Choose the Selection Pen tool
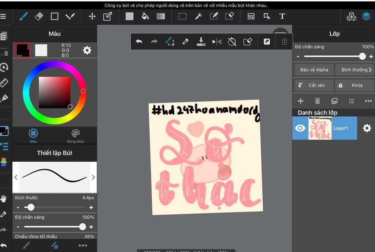 tap(214, 16)
